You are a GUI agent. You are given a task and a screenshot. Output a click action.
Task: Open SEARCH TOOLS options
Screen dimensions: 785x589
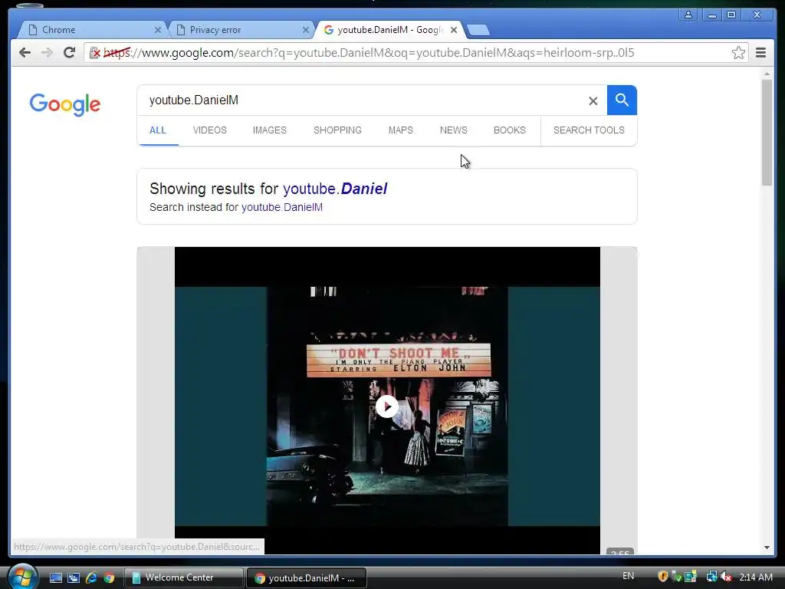(x=589, y=130)
